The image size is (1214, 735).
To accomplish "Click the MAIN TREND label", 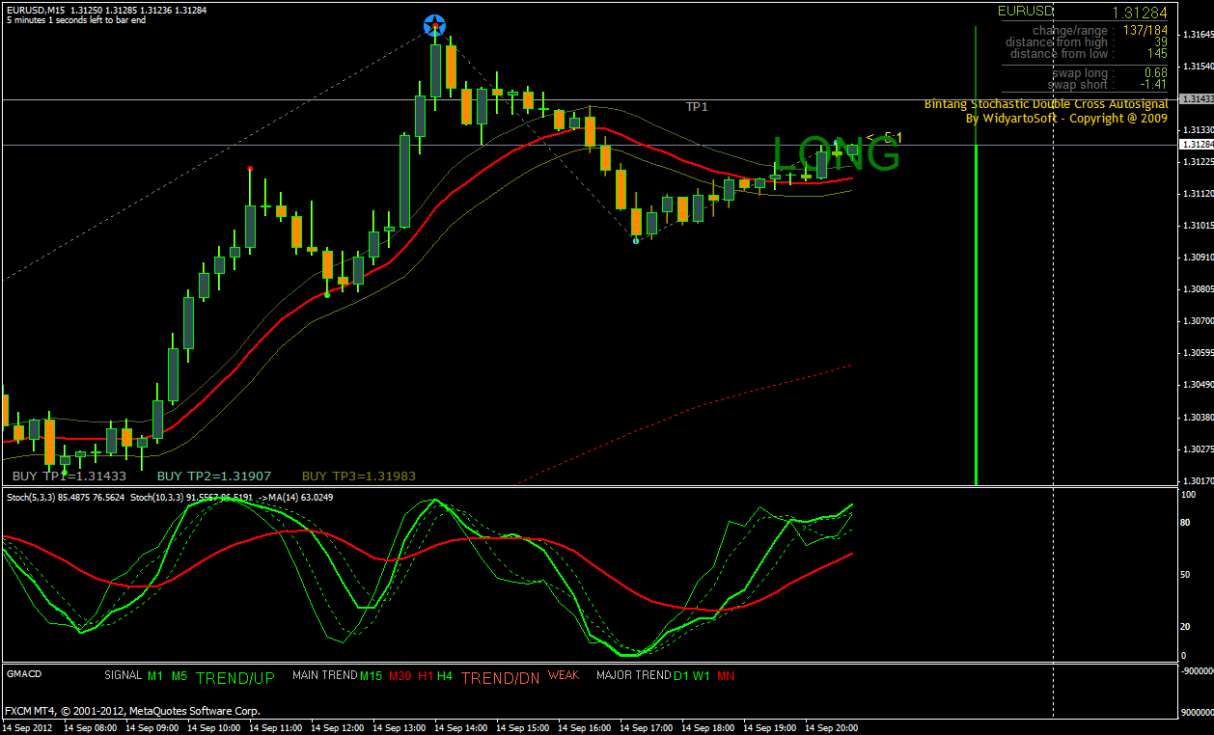I will point(324,675).
